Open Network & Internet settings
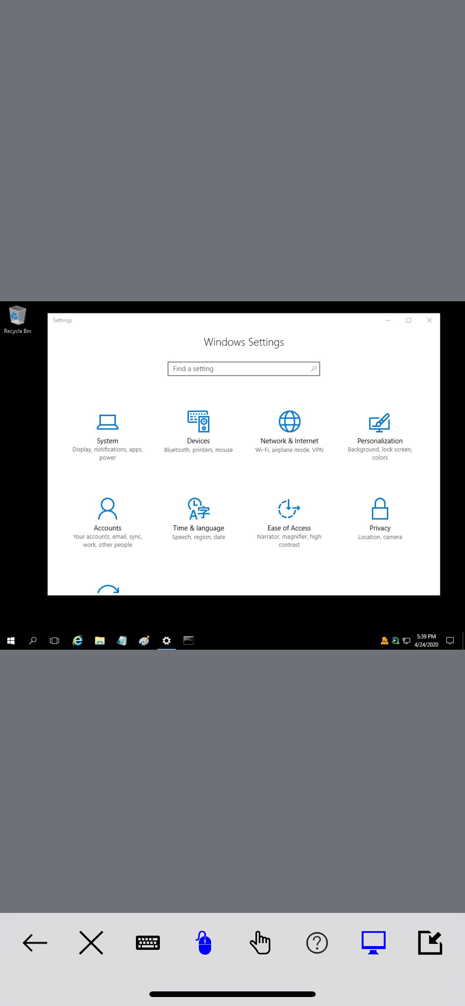The height and width of the screenshot is (1006, 465). (289, 432)
